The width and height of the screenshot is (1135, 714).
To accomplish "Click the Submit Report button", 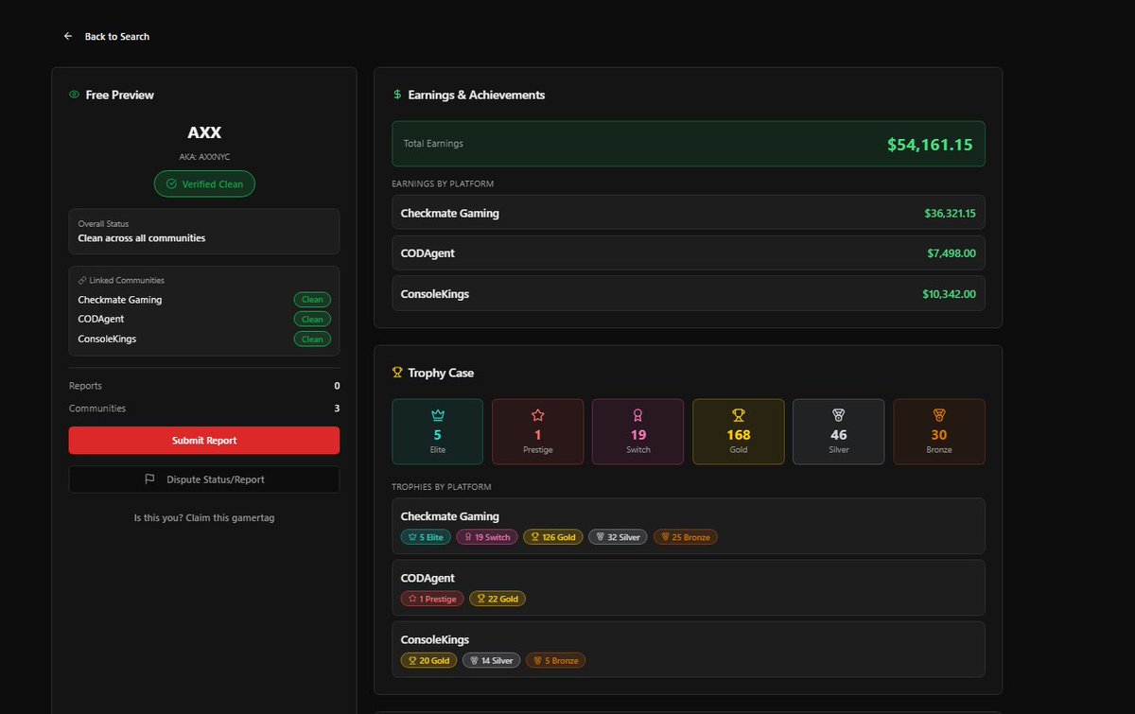I will click(204, 441).
